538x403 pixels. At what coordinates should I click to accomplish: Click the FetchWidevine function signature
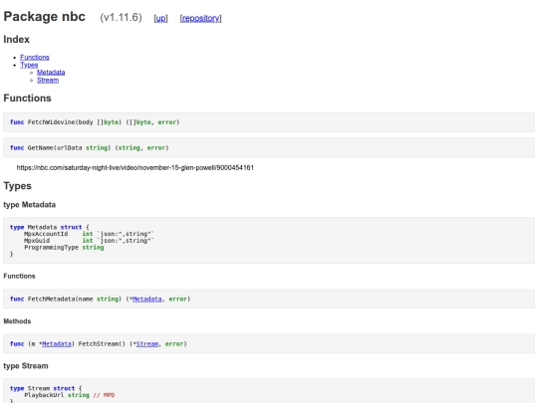click(95, 122)
